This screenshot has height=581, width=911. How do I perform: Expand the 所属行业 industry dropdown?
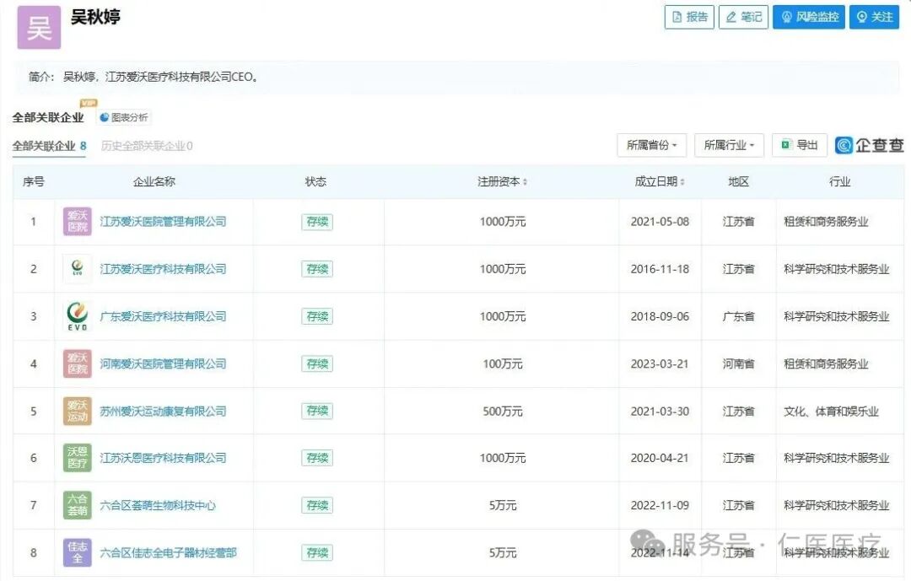coord(729,145)
